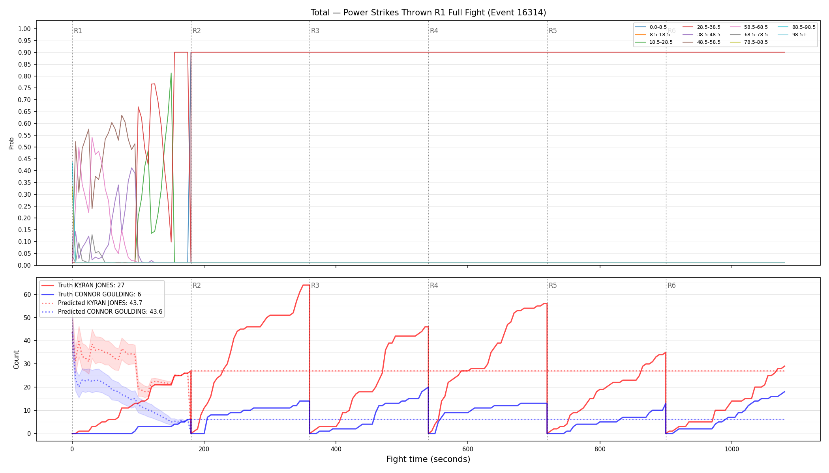Click the R6 round marker in the count plot
The image size is (829, 473).
pos(671,285)
